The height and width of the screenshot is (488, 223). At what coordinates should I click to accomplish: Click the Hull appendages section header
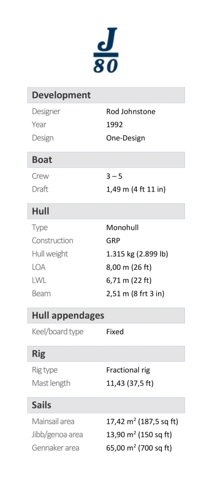pyautogui.click(x=106, y=315)
